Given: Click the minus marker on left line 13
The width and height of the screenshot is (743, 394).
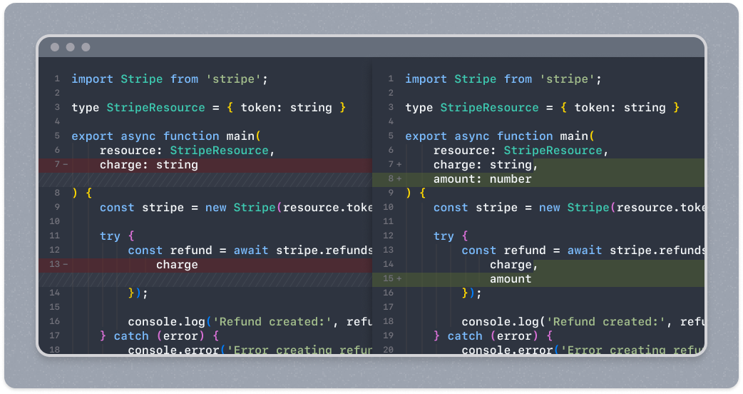Looking at the screenshot, I should (65, 265).
